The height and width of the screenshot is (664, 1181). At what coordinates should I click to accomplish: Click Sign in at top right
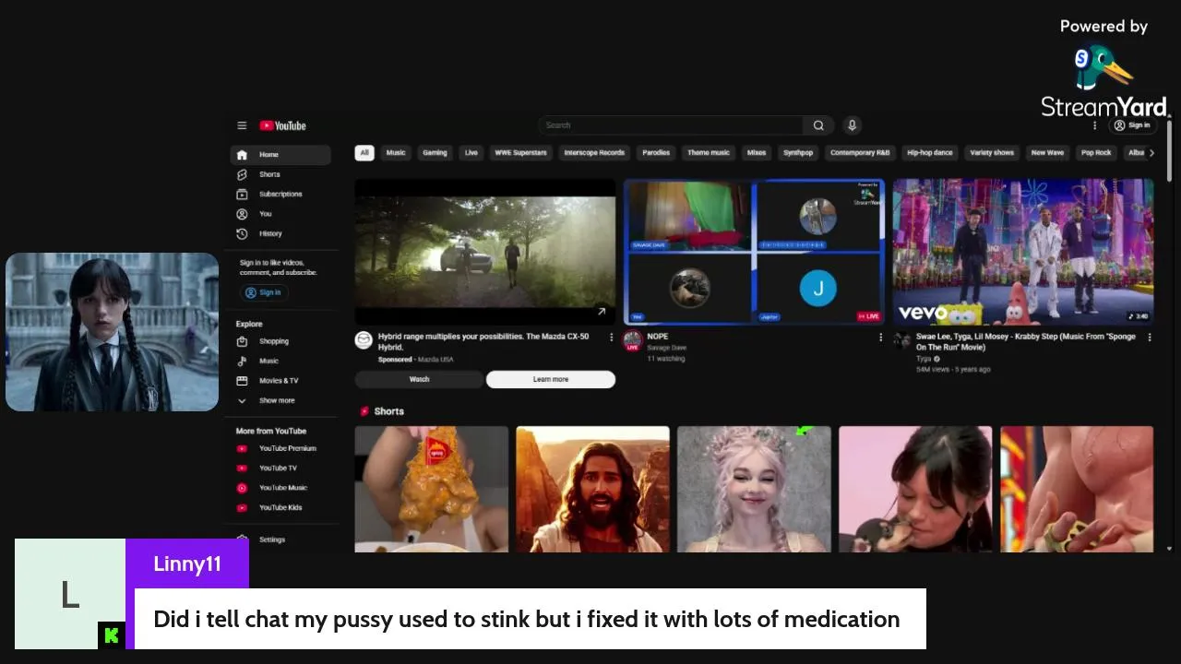click(x=1132, y=125)
